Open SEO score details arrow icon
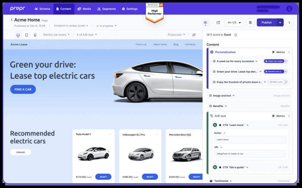 coord(235,35)
